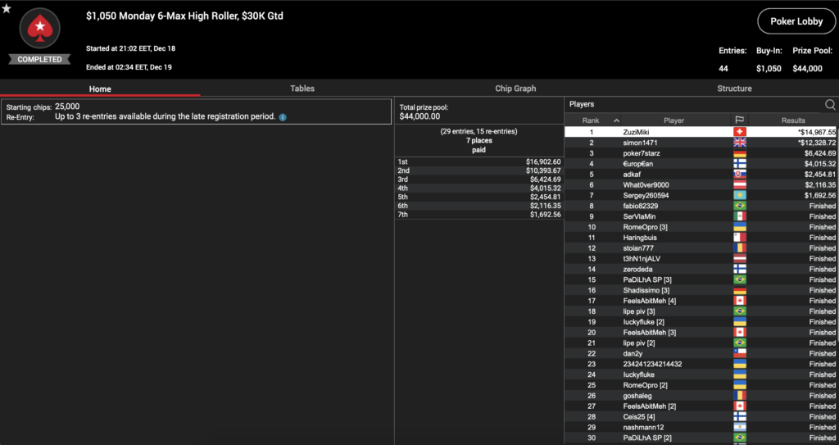This screenshot has width=839, height=445.
Task: Sort by the Results column header
Action: (x=793, y=120)
